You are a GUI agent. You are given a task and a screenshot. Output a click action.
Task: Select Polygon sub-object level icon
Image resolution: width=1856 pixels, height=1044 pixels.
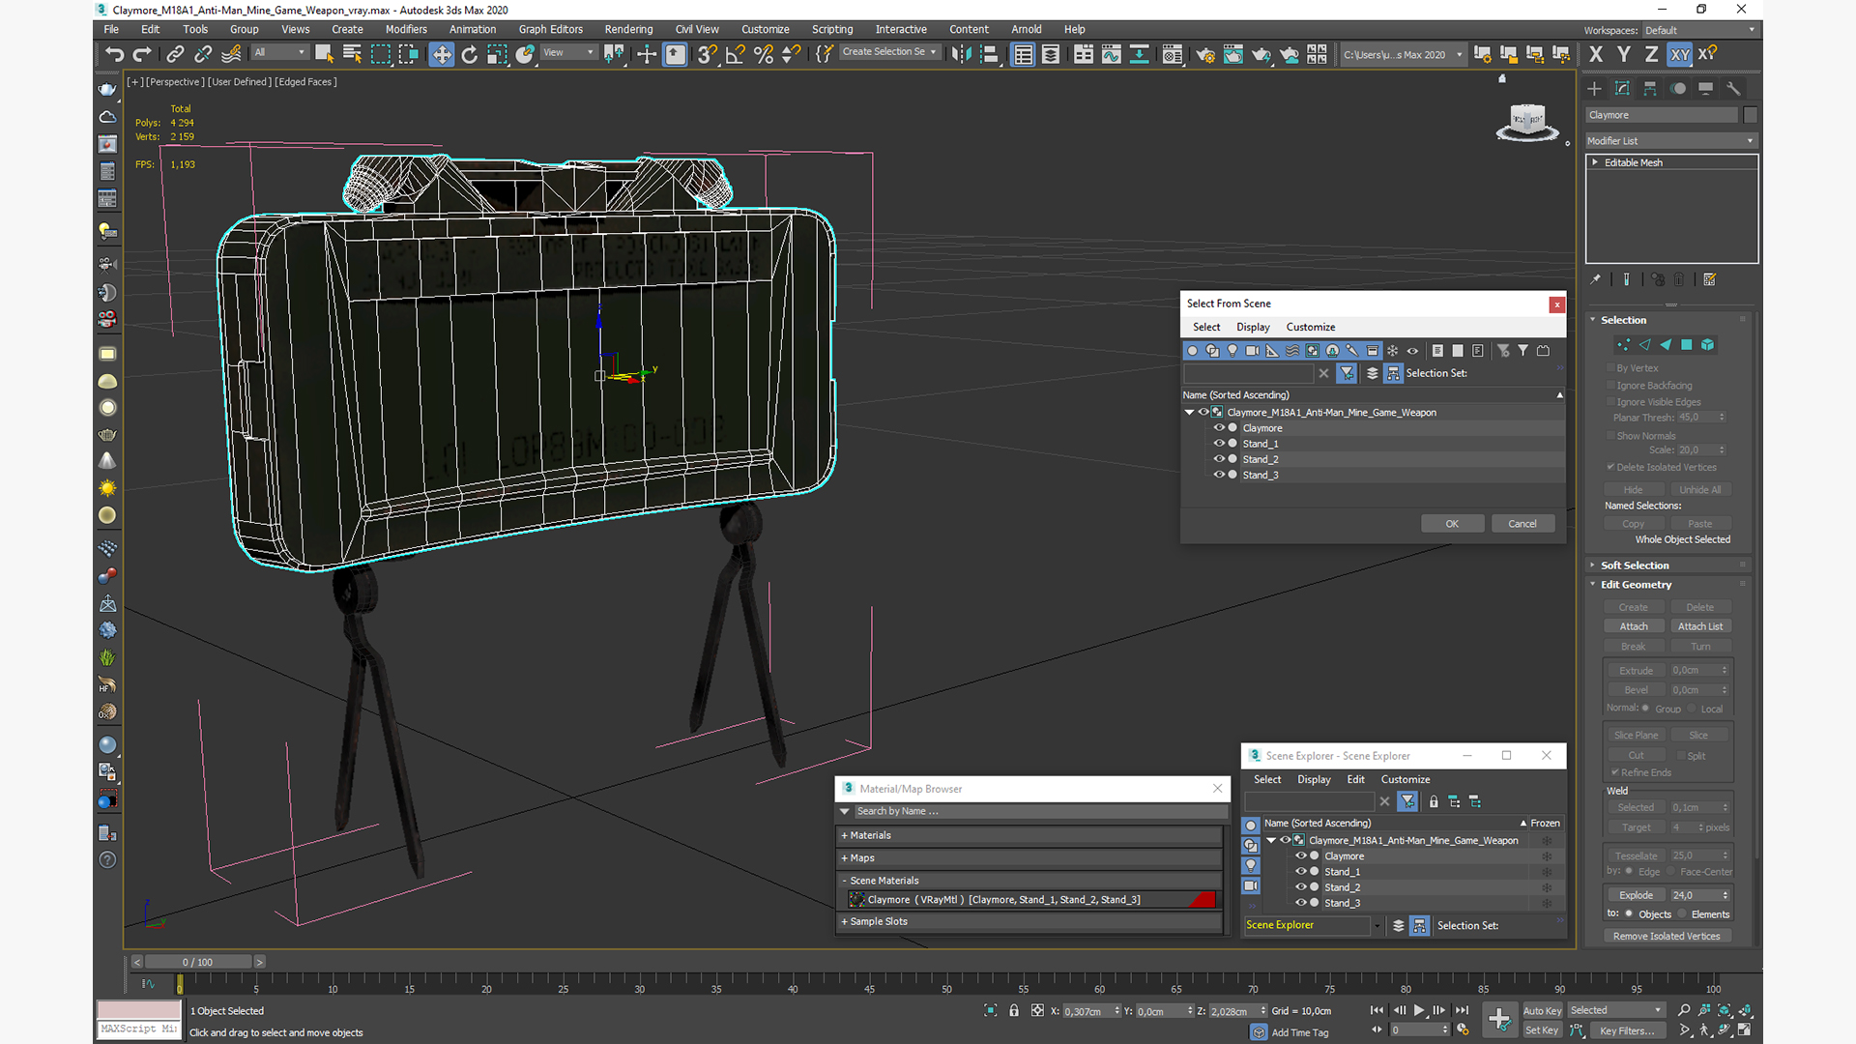[1687, 345]
